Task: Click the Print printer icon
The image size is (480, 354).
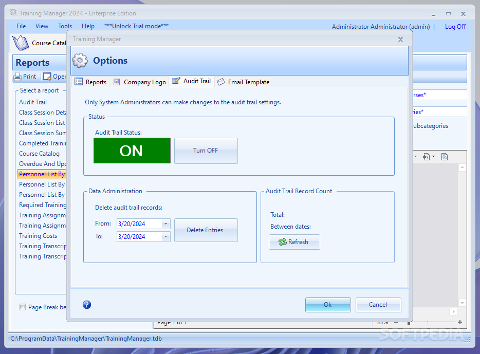Action: click(x=17, y=77)
